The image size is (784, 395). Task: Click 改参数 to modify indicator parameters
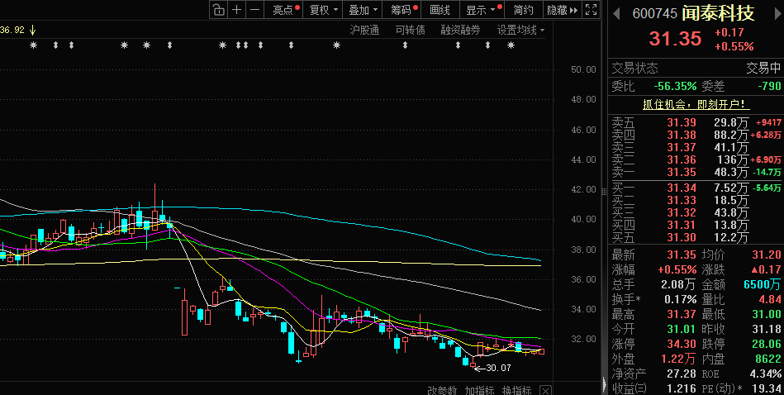click(442, 391)
